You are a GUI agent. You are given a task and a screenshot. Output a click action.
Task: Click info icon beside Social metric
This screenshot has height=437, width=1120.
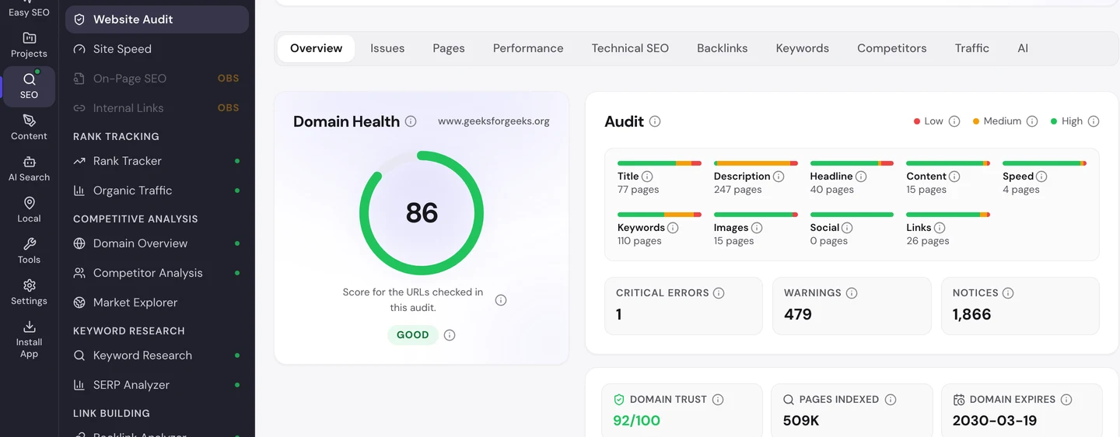[847, 228]
